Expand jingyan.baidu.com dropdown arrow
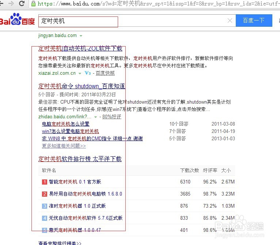The height and width of the screenshot is (245, 280). [81, 36]
